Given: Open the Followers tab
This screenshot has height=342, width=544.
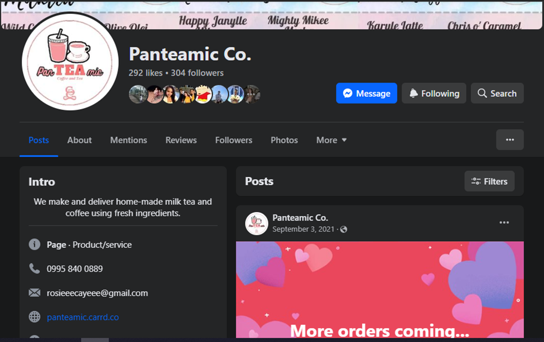Looking at the screenshot, I should click(x=234, y=140).
